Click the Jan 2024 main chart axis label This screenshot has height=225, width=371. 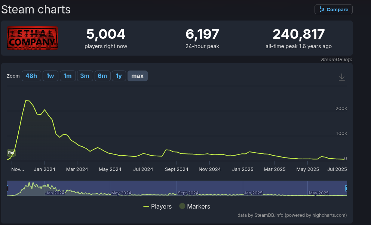point(45,169)
